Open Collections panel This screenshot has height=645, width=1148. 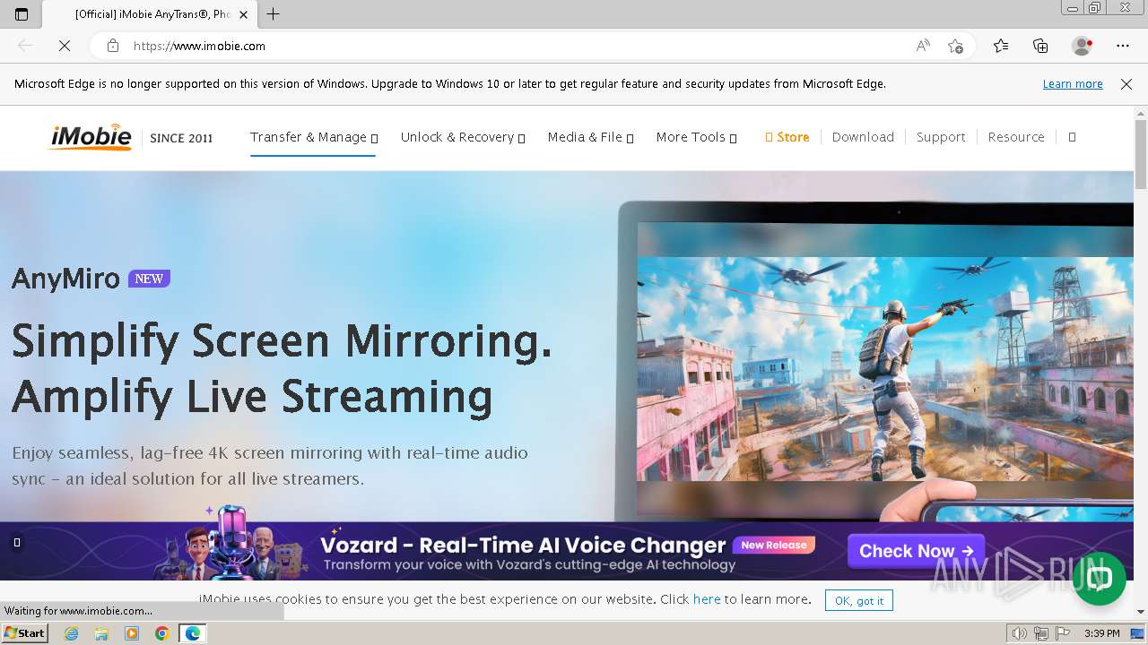[x=1040, y=46]
